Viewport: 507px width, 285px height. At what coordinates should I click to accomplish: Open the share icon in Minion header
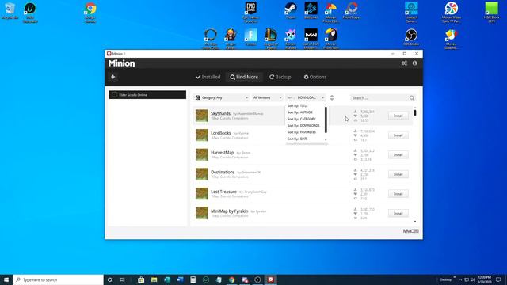(404, 63)
